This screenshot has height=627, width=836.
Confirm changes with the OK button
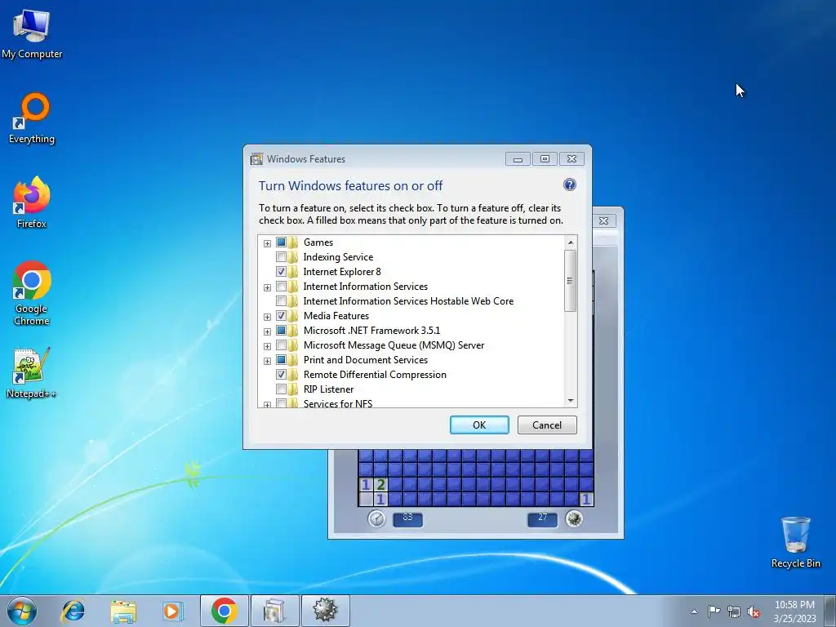coord(479,425)
